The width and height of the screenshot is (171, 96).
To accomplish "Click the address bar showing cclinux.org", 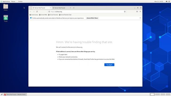I will [87, 11].
